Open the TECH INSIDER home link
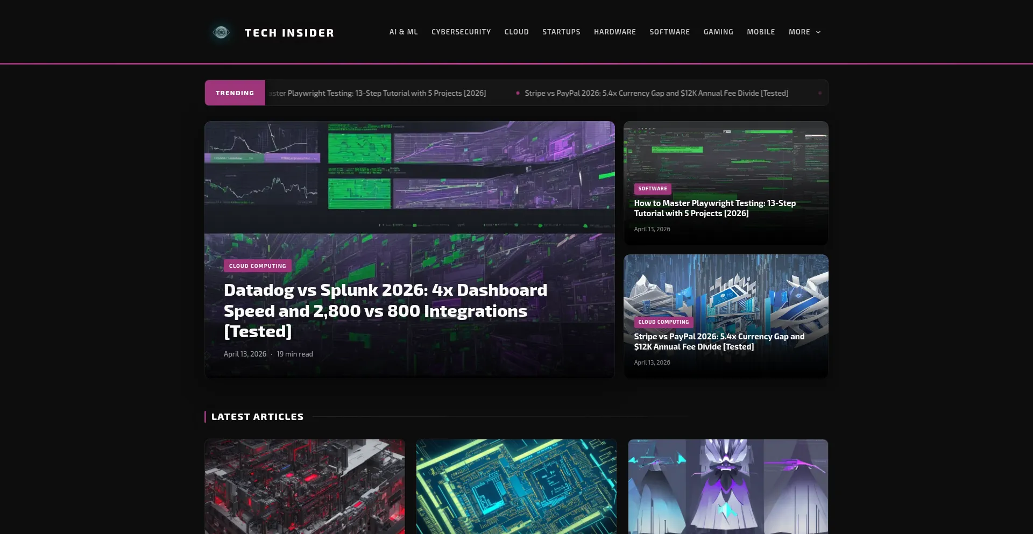 click(289, 33)
